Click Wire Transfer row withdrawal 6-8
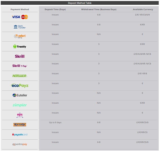Viewport: 160px width, 151px height. [99, 122]
